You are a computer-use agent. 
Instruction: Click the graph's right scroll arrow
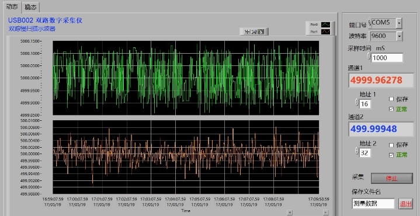point(325,212)
